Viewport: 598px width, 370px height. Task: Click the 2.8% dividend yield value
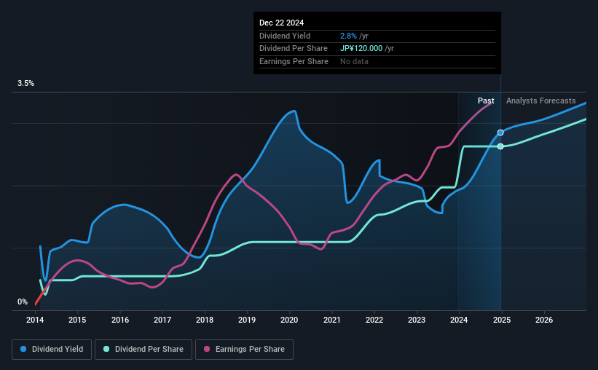pyautogui.click(x=348, y=36)
